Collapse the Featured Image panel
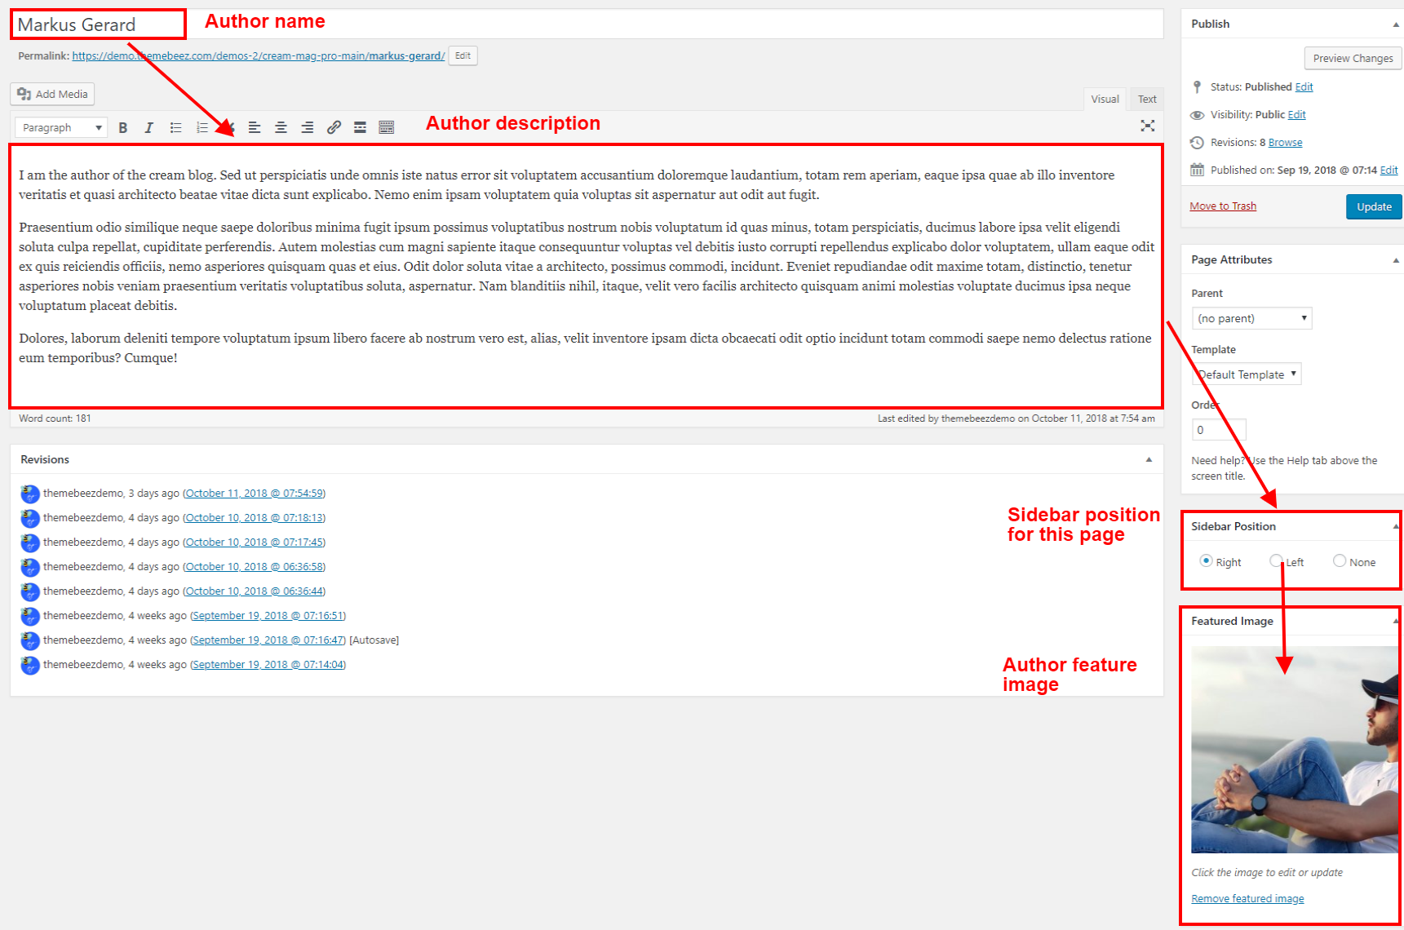 pos(1396,622)
